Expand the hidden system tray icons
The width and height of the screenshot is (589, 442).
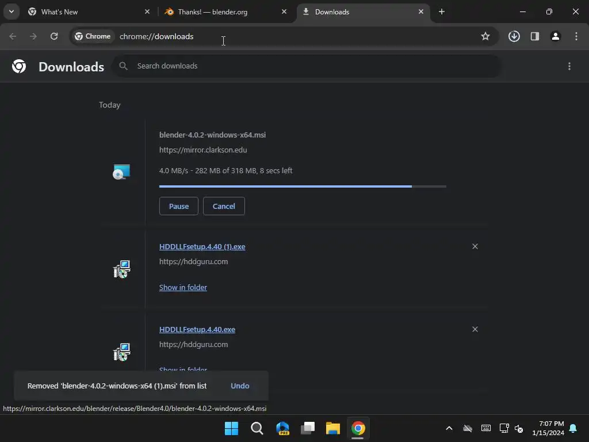click(x=449, y=428)
